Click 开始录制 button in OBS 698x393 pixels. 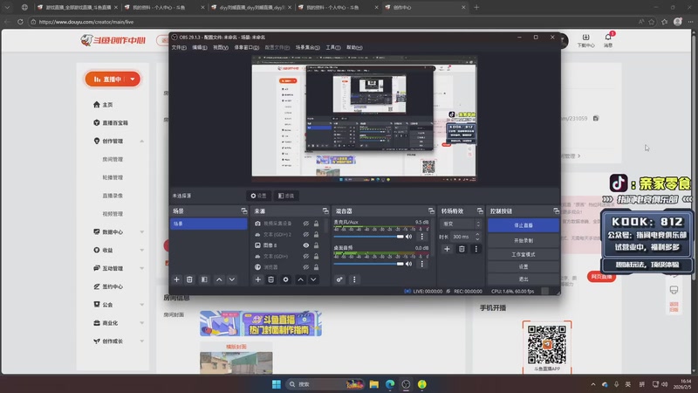[523, 241]
